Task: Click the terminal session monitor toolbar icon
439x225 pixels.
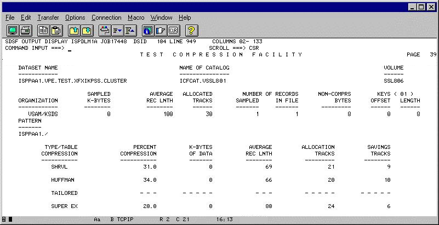Action: (13, 30)
